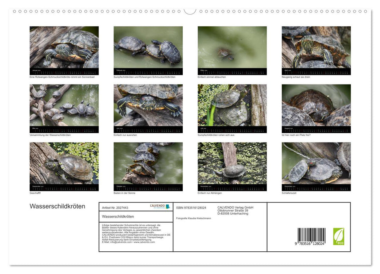
Task: Click the CALVENDO Verlag GmbH address block
Action: pyautogui.click(x=235, y=210)
